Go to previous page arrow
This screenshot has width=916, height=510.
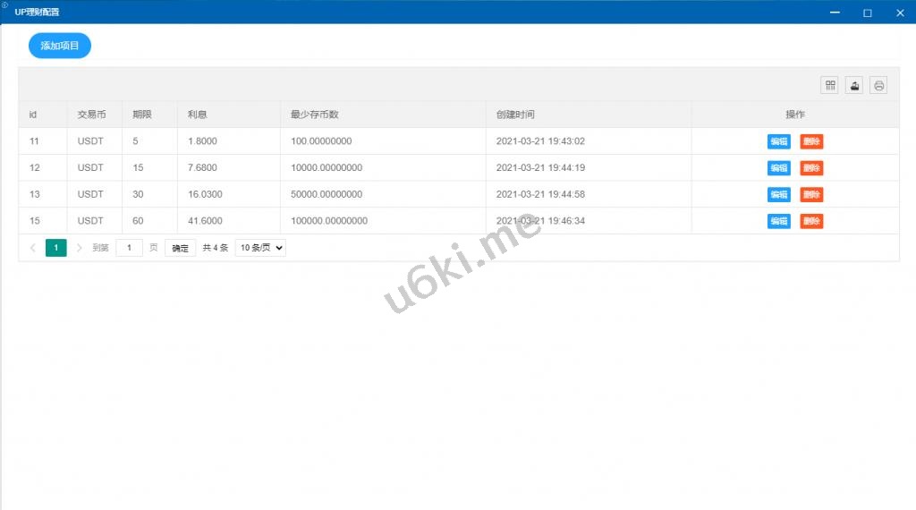tap(33, 248)
